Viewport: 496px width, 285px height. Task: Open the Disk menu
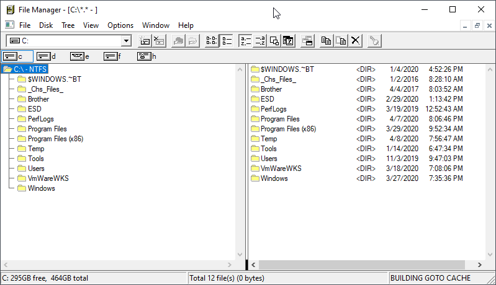(46, 25)
